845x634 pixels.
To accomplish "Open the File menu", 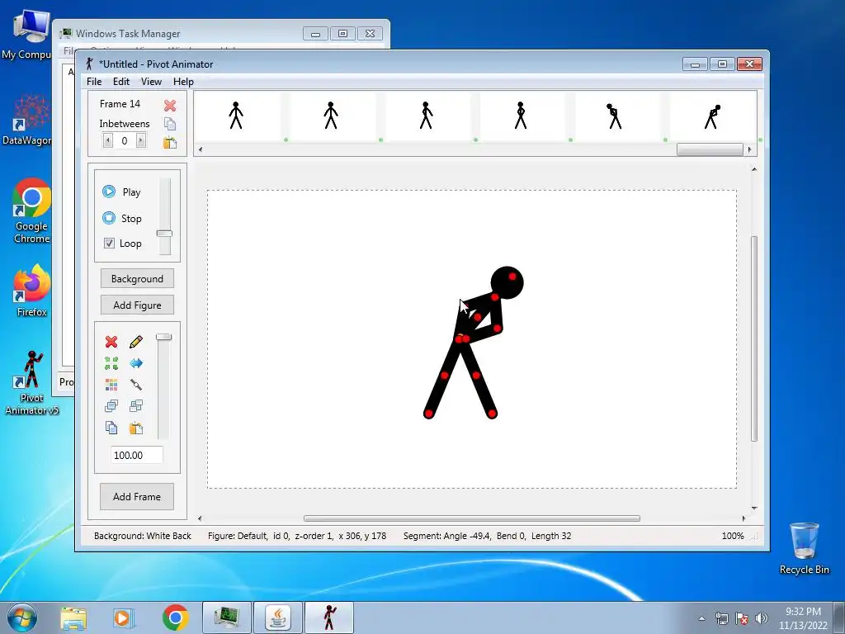I will (94, 82).
